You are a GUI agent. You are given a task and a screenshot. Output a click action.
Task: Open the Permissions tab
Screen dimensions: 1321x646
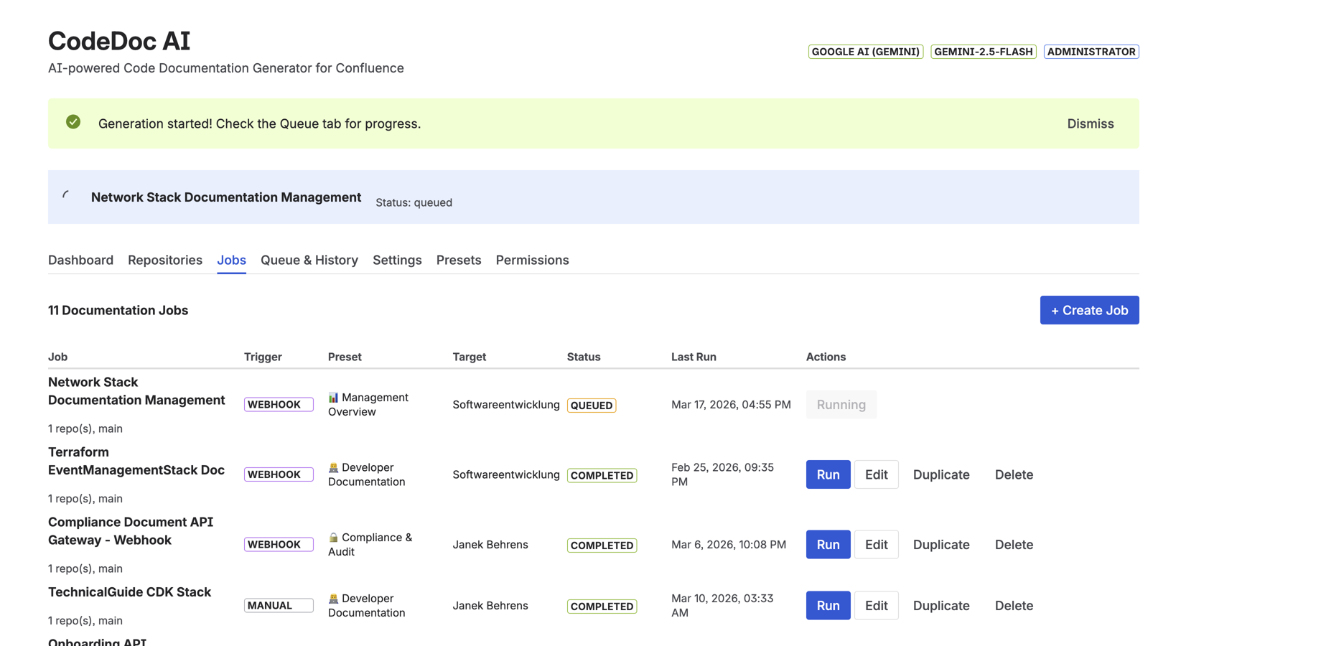(532, 260)
